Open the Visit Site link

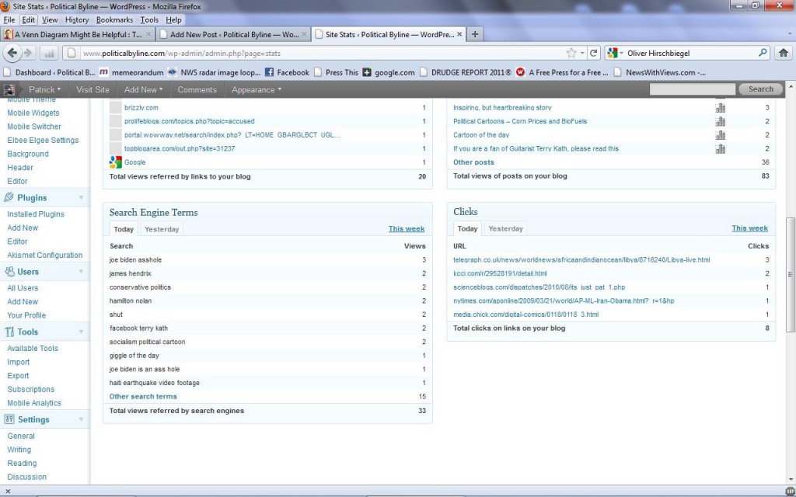click(93, 90)
